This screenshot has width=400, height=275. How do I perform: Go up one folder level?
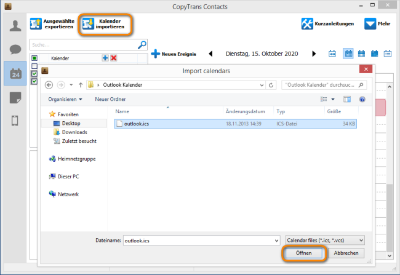click(x=81, y=85)
